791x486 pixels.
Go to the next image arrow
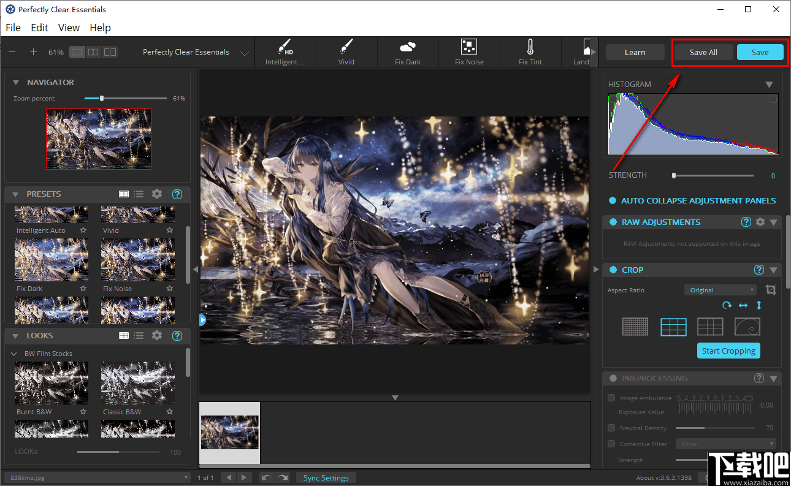coord(244,477)
